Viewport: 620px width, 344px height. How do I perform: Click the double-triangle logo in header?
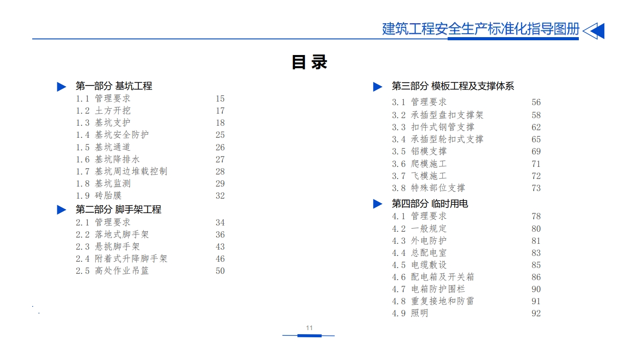click(594, 31)
